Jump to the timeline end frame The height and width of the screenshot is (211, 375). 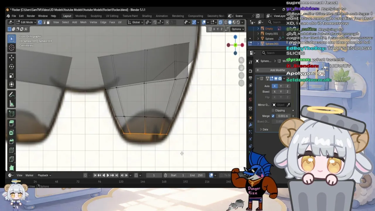click(x=117, y=175)
